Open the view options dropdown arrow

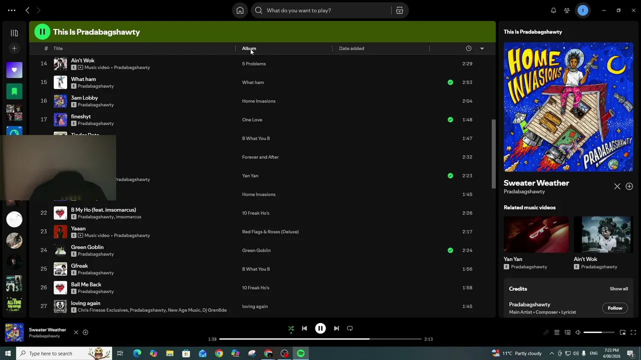[482, 48]
